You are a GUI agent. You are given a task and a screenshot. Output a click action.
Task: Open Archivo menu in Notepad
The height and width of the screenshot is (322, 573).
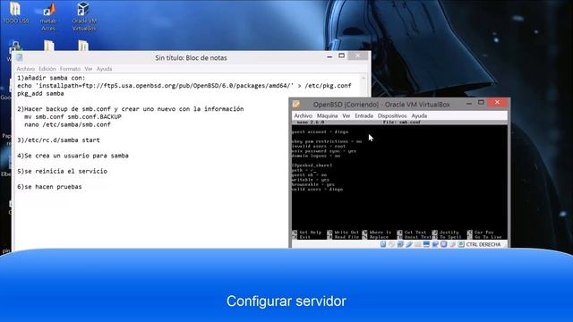25,69
